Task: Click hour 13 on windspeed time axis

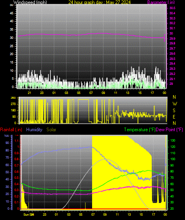Action: (x=127, y=93)
